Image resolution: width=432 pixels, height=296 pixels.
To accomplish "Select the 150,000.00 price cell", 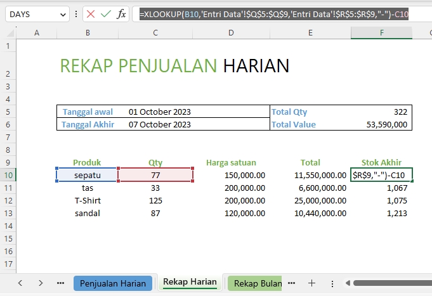I will pos(231,175).
